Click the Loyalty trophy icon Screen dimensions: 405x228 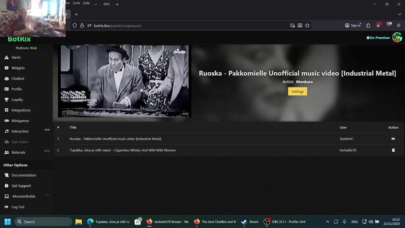(x=6, y=99)
